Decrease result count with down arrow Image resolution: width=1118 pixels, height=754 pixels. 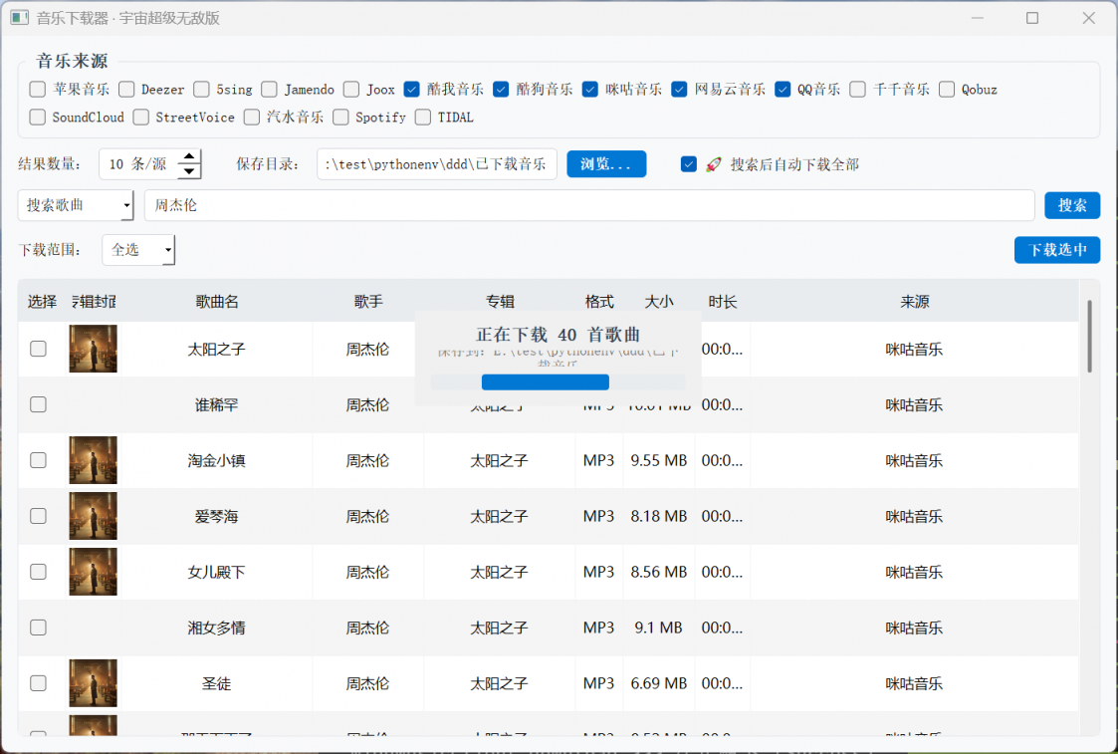[x=188, y=171]
